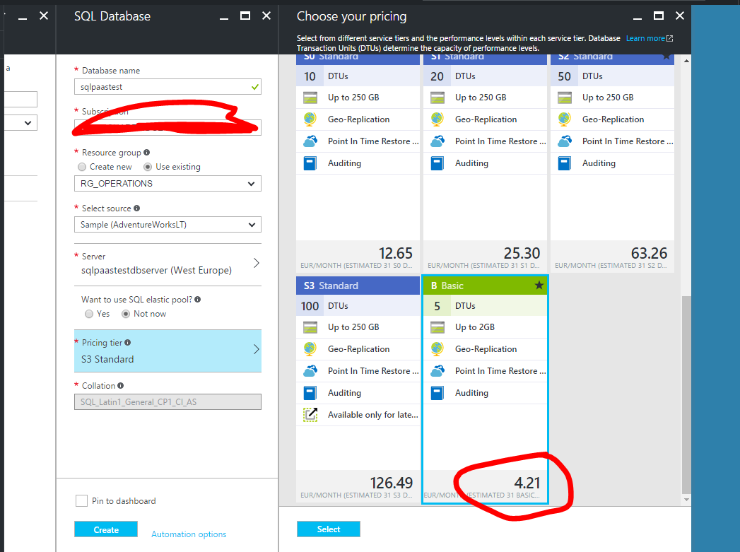Click the storage icon next to Up to 2GB
Viewport: 740px width, 552px height.
coord(437,327)
